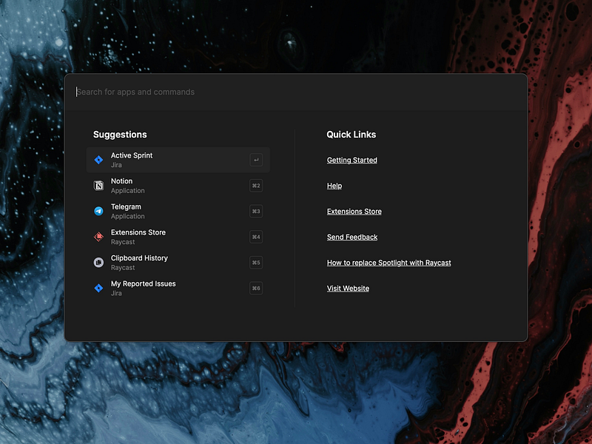Open the Extensions Store quick link

pyautogui.click(x=354, y=212)
